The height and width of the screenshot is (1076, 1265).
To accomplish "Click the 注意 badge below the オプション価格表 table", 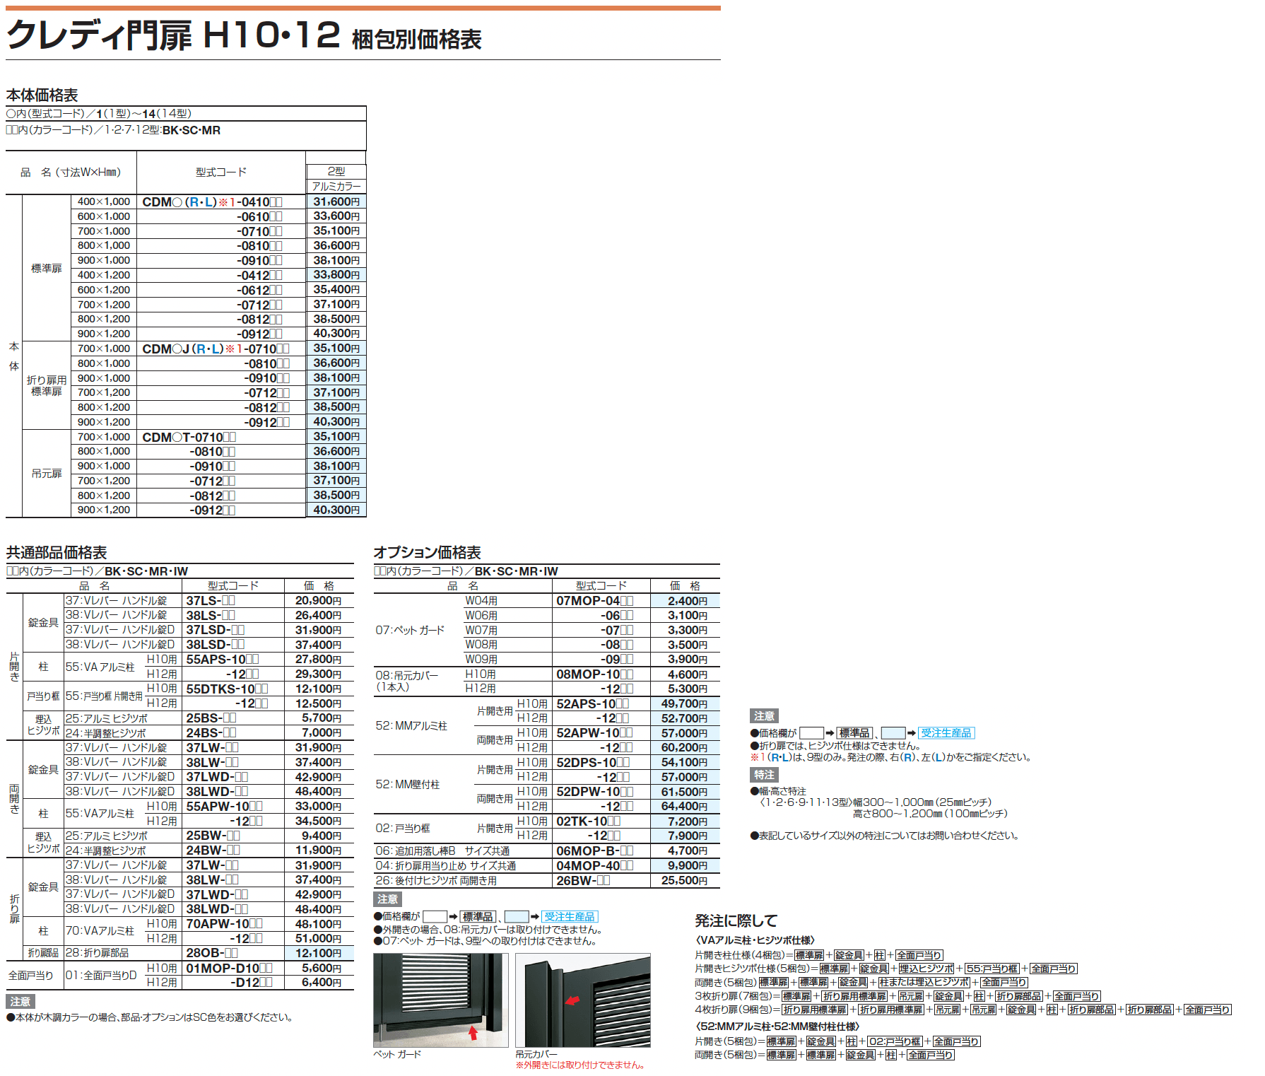I will pyautogui.click(x=387, y=899).
